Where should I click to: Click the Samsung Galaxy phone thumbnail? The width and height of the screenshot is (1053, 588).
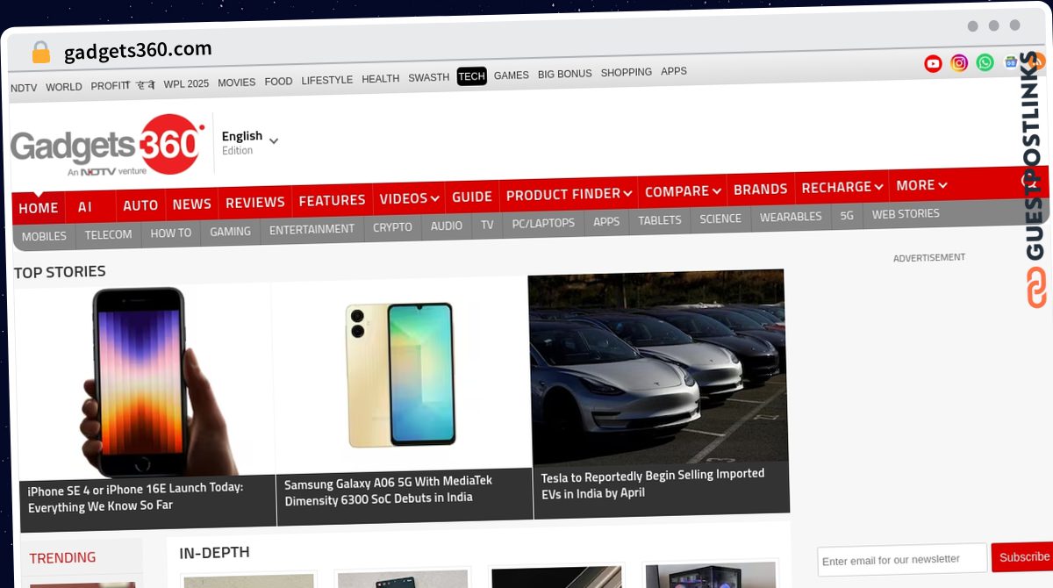(400, 376)
